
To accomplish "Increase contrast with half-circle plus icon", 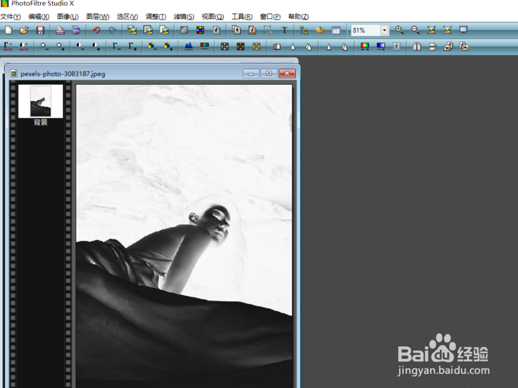I will coord(96,47).
